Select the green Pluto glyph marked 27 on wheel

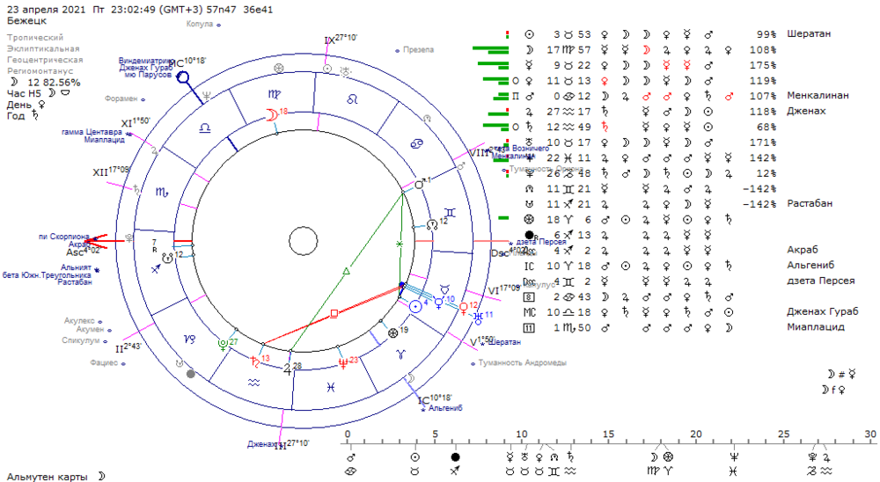tap(224, 344)
